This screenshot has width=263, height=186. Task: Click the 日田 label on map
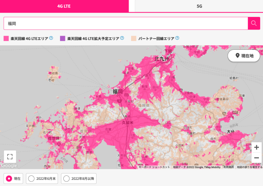(168, 123)
